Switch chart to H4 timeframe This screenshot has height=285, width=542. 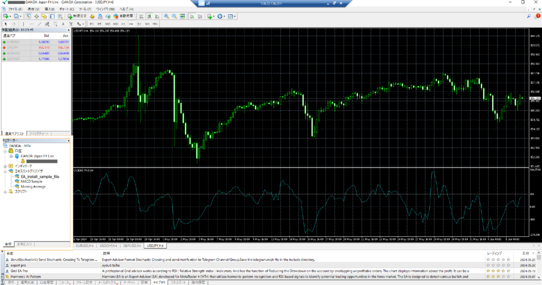pyautogui.click(x=131, y=24)
